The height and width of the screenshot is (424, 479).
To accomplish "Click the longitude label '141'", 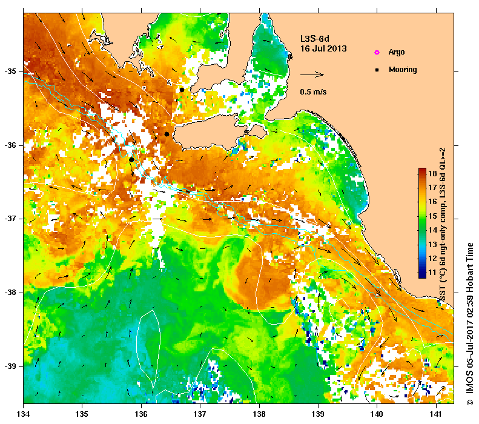I will point(436,414).
